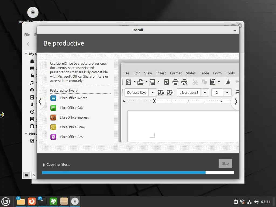
Task: Click the New Style from Selection icon
Action: click(170, 93)
